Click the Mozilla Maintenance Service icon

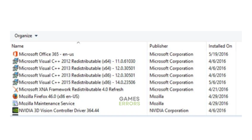coord(15,104)
